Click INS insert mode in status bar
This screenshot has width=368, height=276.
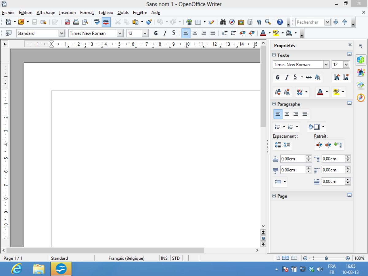pos(164,258)
